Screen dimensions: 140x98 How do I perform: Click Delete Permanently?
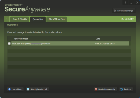pos(105,89)
